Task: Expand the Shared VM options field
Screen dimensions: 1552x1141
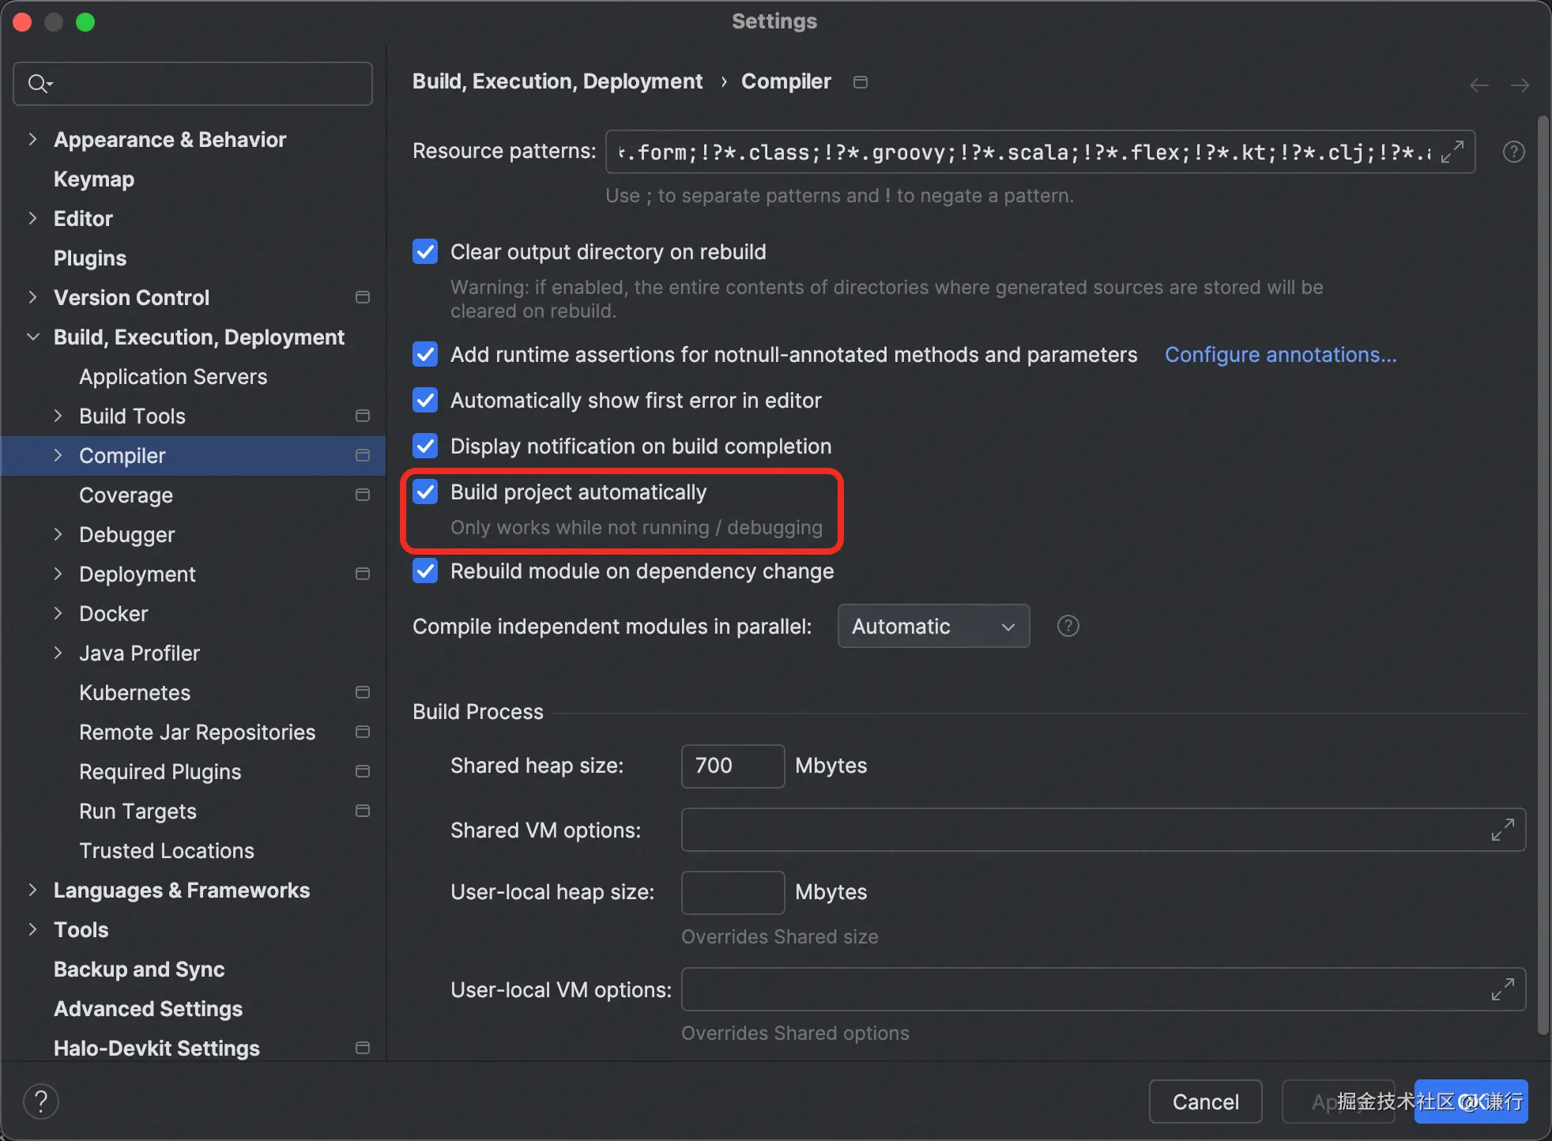Action: coord(1502,830)
